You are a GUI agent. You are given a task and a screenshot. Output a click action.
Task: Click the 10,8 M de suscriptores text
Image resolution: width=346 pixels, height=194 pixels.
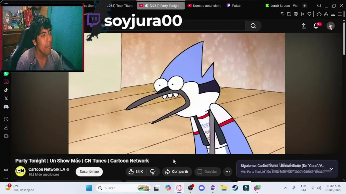click(44, 175)
